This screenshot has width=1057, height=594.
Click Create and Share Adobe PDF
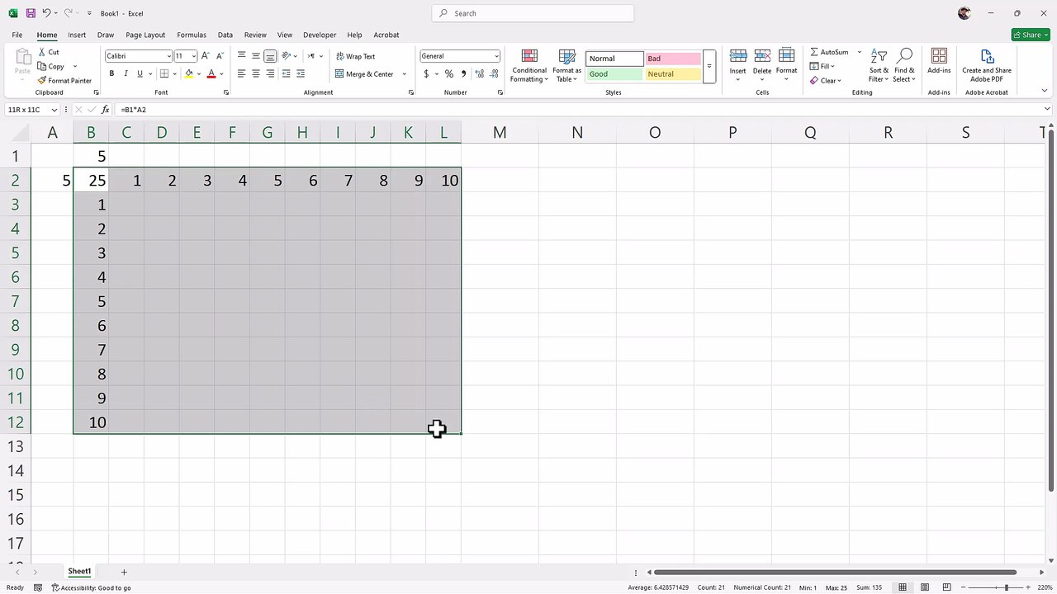tap(987, 65)
